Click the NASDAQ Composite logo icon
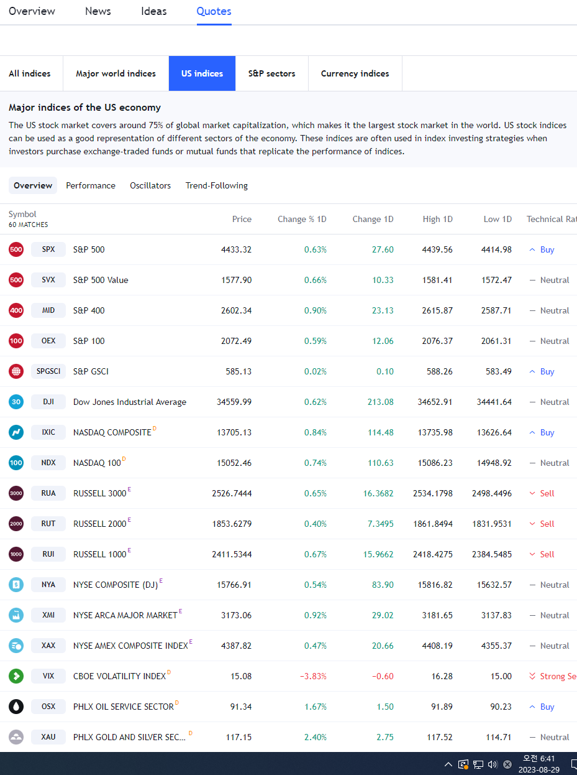This screenshot has width=577, height=775. point(16,432)
